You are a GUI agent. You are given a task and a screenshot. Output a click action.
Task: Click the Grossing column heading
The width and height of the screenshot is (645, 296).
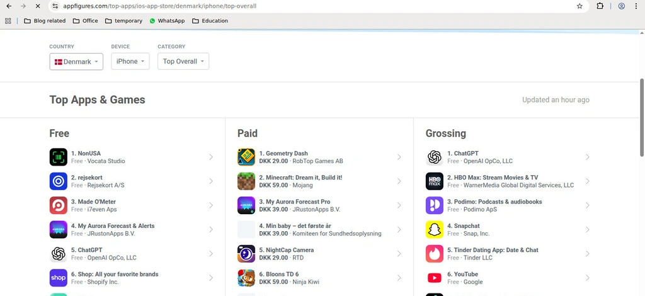click(445, 134)
